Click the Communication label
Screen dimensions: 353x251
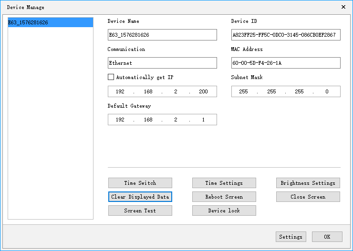126,49
